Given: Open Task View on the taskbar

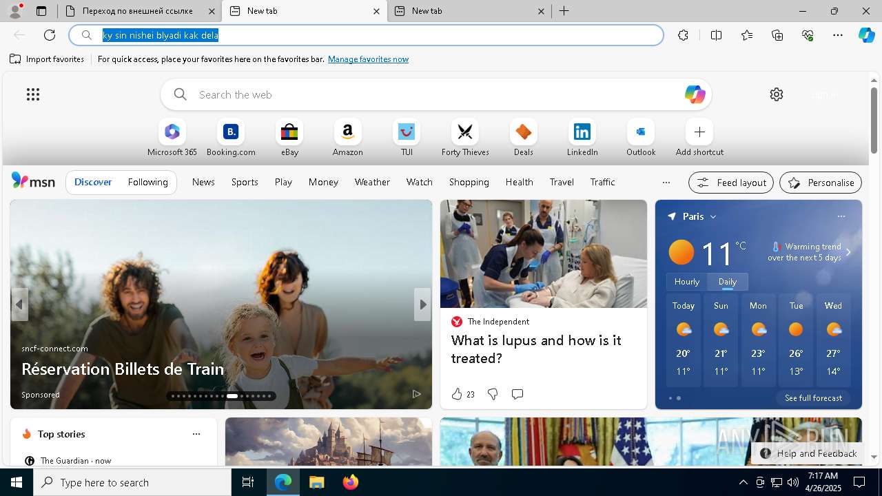Looking at the screenshot, I should 248,482.
